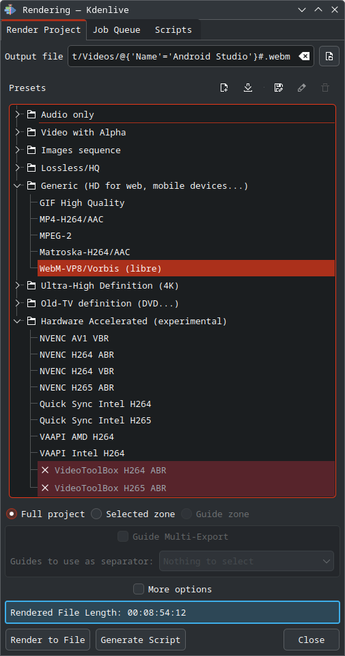Select the GIF High Quality preset
Viewport: 345px width, 656px height.
pos(186,203)
